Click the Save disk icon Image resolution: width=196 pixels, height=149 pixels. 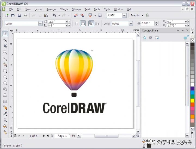tap(19, 15)
